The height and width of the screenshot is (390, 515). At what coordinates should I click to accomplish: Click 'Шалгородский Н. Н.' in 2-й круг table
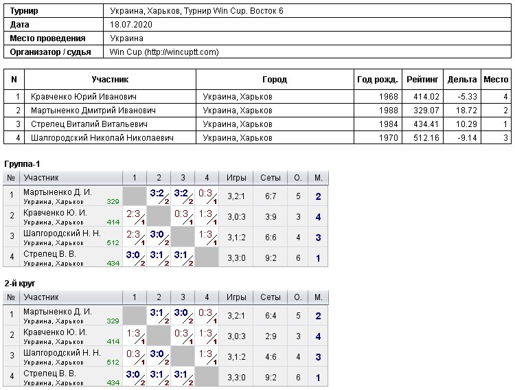point(62,353)
